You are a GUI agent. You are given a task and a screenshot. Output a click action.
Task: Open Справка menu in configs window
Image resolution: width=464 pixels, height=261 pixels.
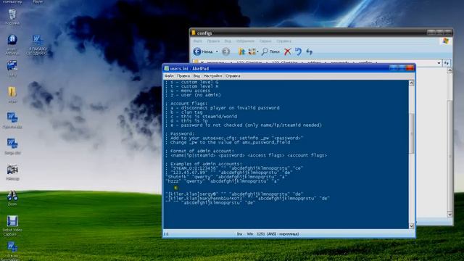click(x=283, y=41)
